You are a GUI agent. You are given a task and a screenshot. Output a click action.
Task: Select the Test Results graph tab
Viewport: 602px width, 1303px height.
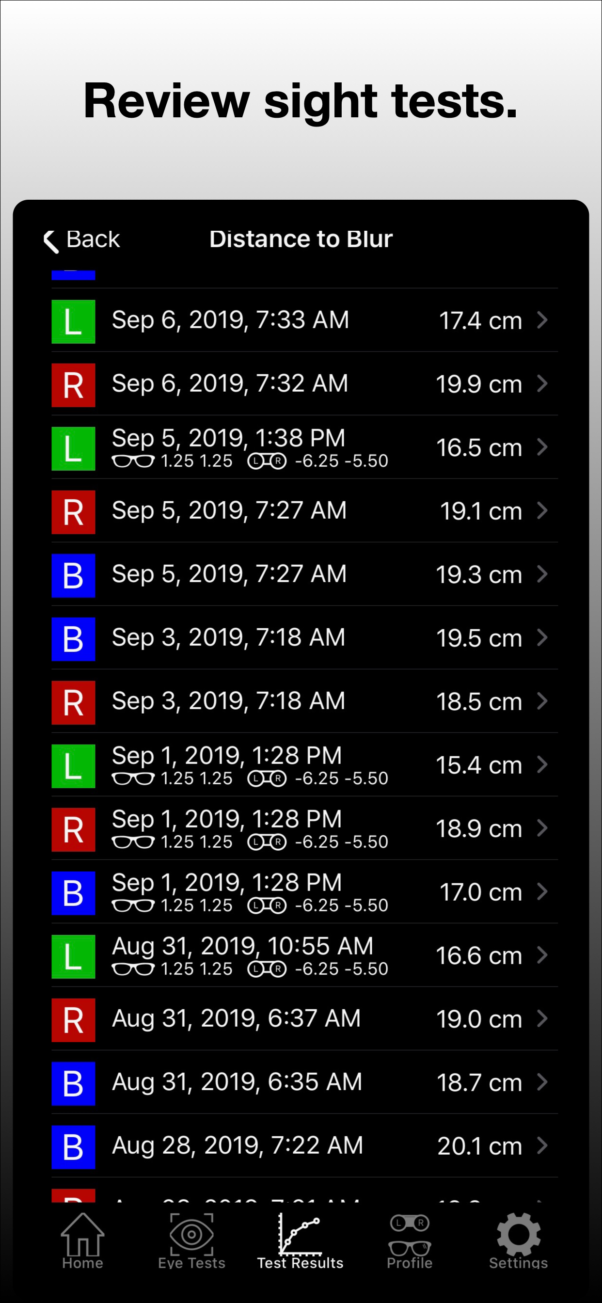[x=300, y=1240]
